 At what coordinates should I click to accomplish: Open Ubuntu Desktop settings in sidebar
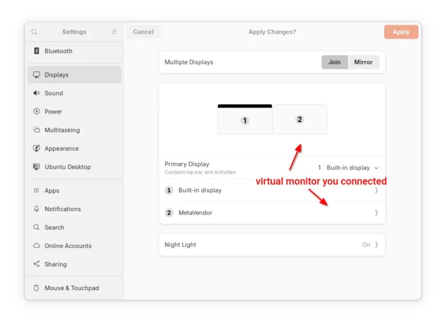[x=68, y=167]
